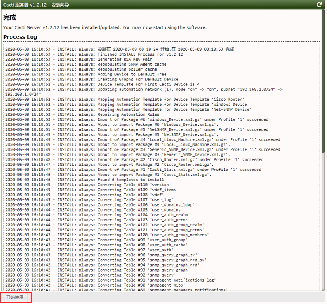
Task: Click 'Converting Table #110 version' line
Action: tap(88, 185)
